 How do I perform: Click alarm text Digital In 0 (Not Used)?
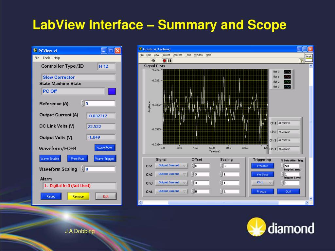[67, 186]
